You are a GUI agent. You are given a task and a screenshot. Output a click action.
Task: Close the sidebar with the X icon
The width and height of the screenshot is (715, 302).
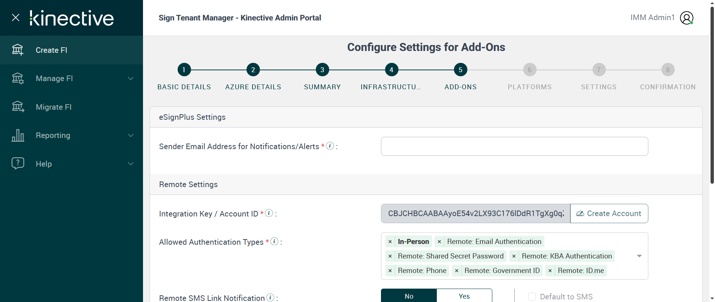16,17
